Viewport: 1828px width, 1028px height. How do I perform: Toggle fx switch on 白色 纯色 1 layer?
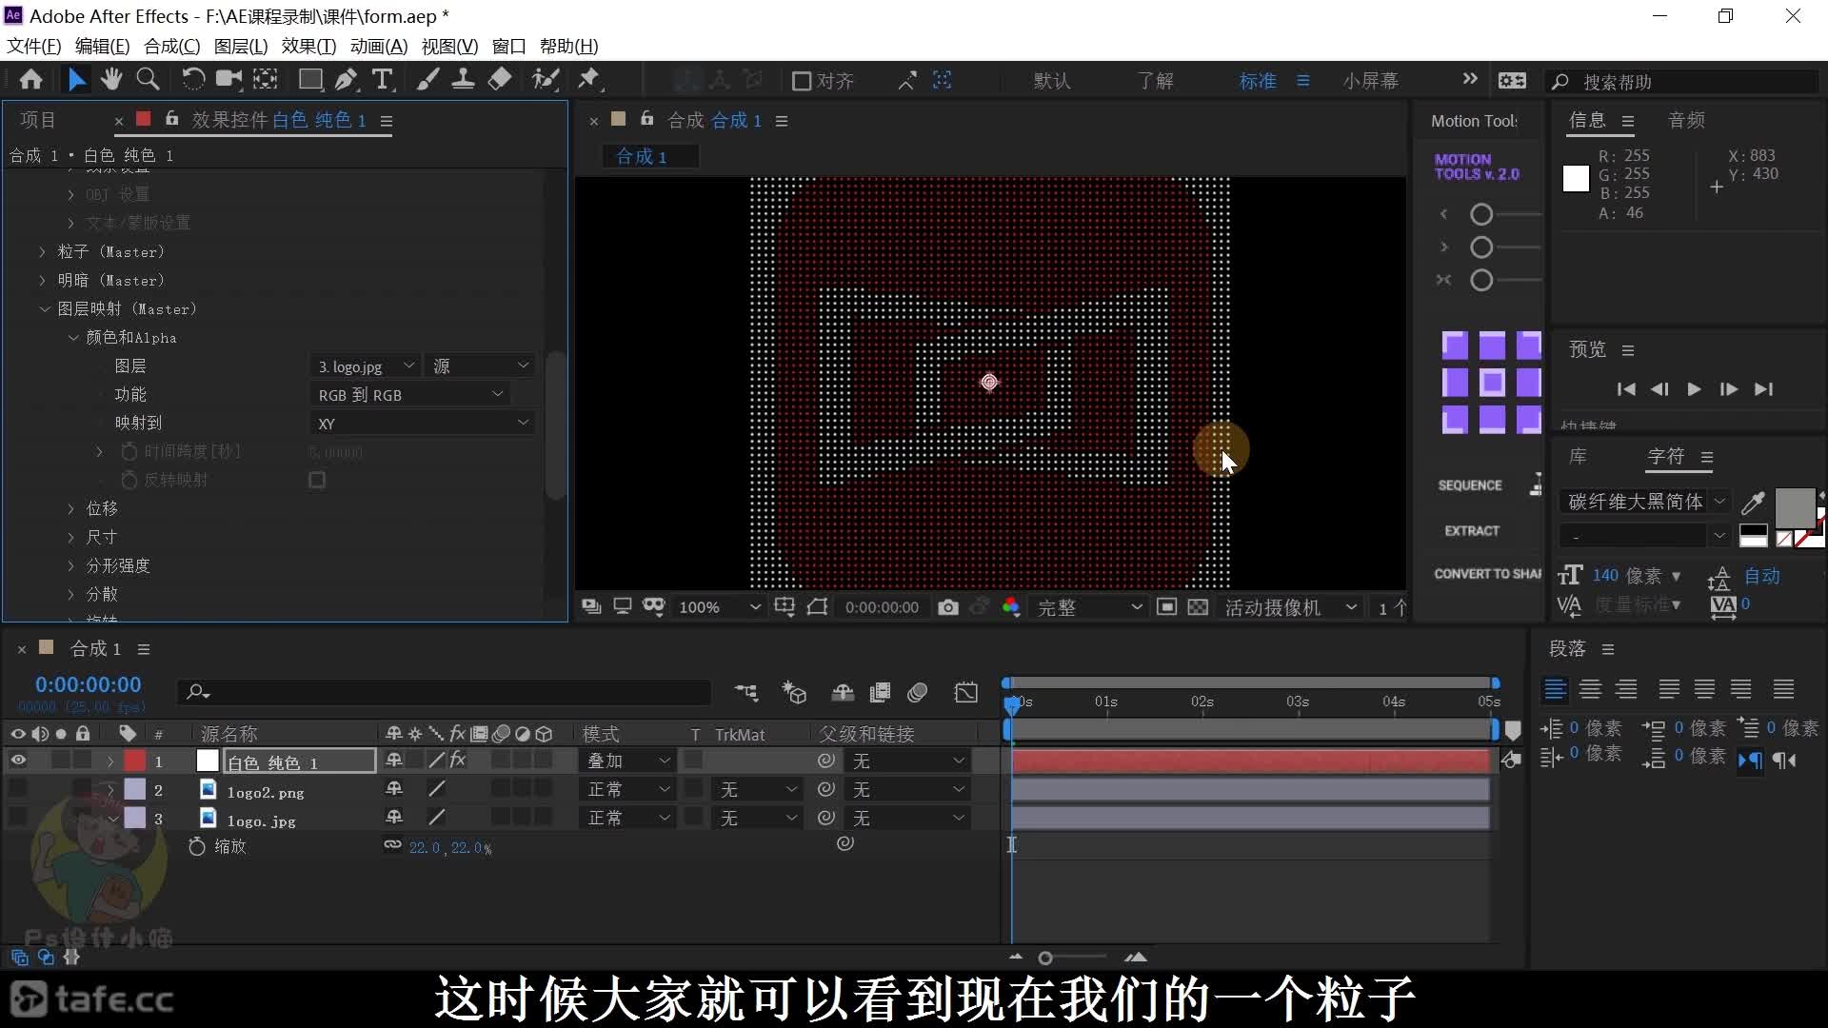pyautogui.click(x=458, y=761)
